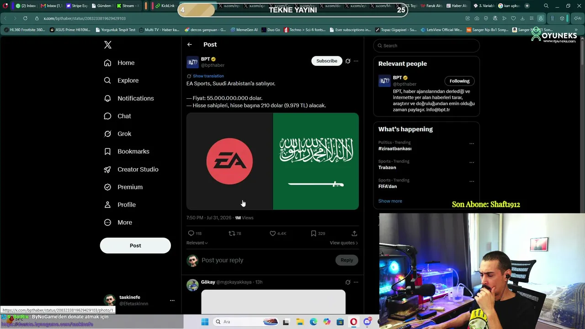Go back using the arrow beside Post
The image size is (585, 329).
pos(190,44)
